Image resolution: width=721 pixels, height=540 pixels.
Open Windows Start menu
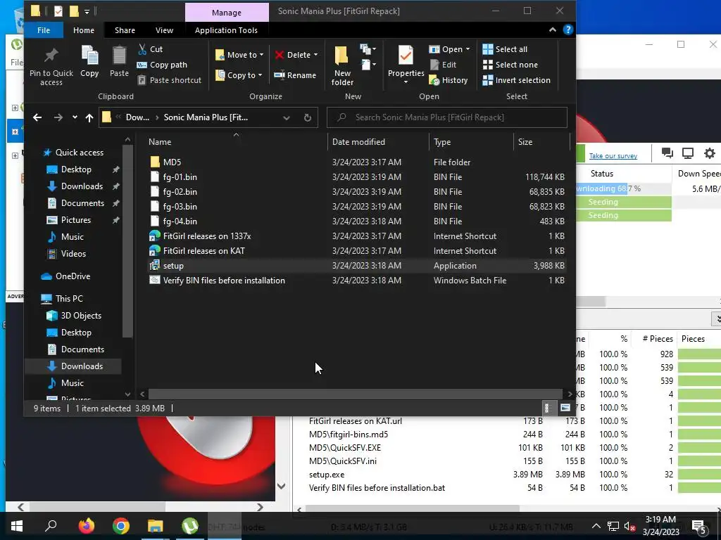pyautogui.click(x=17, y=526)
